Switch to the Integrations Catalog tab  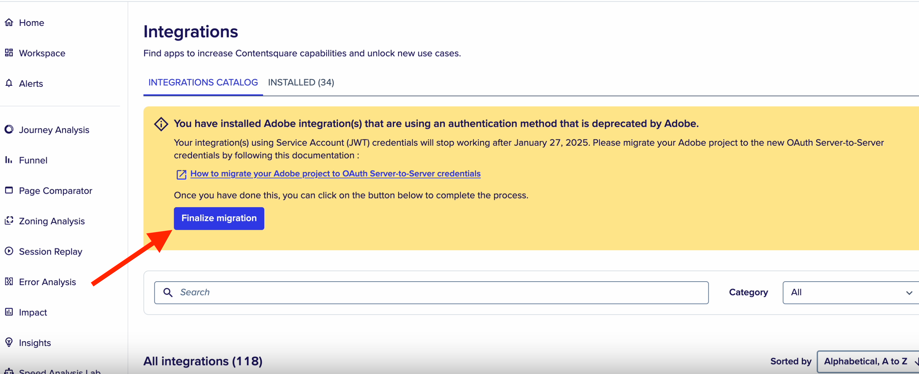203,82
